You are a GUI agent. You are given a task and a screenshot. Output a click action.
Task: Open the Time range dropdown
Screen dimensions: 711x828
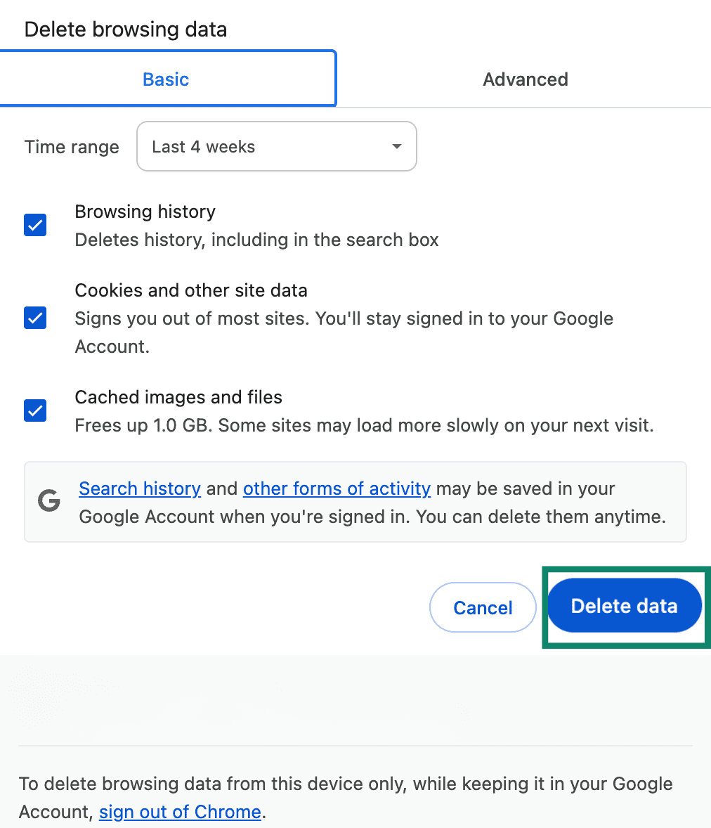(x=276, y=146)
